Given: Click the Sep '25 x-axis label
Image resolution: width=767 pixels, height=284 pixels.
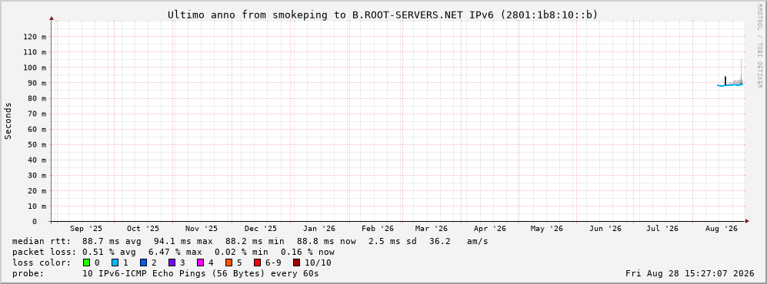Looking at the screenshot, I should click(86, 229).
